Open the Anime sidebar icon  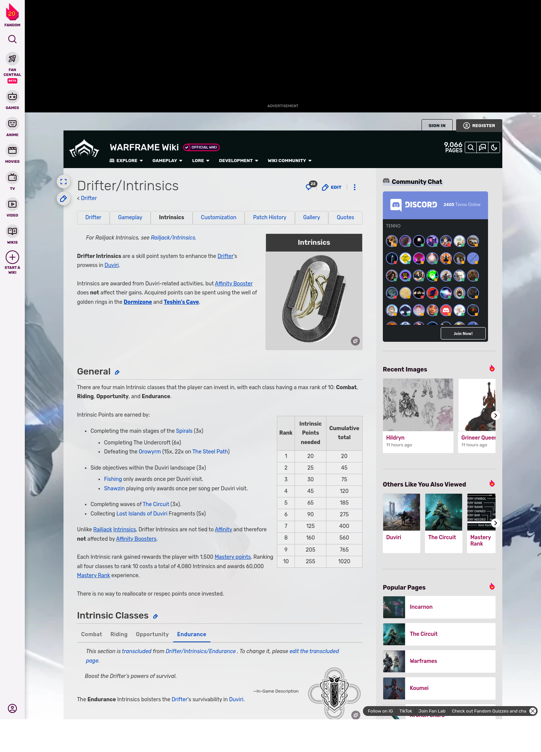click(12, 124)
